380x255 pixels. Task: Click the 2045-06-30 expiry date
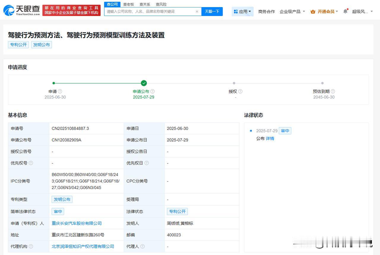(324, 97)
